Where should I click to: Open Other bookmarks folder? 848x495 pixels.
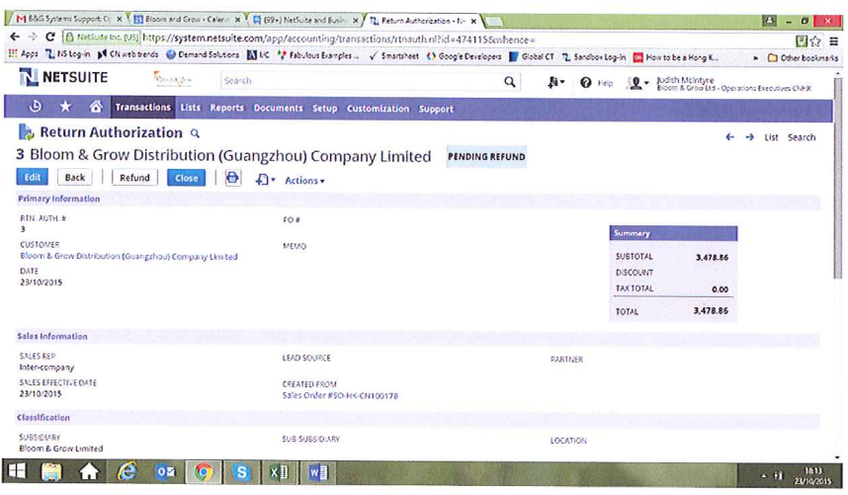point(803,57)
